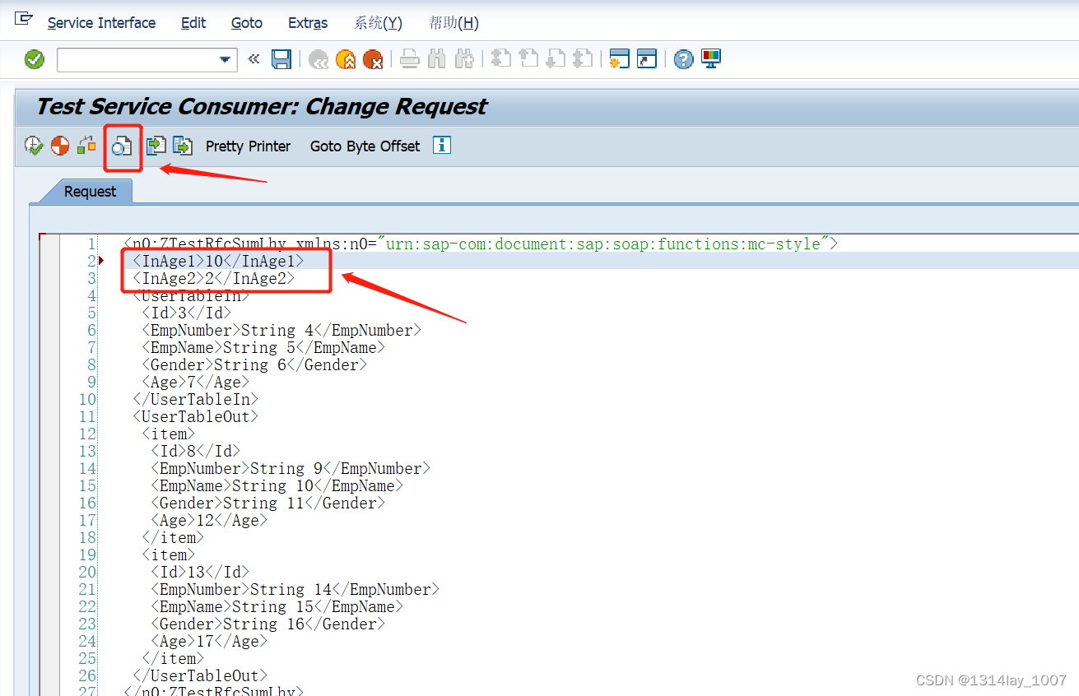1079x696 pixels.
Task: Click the Find binoculars icon
Action: pos(437,59)
